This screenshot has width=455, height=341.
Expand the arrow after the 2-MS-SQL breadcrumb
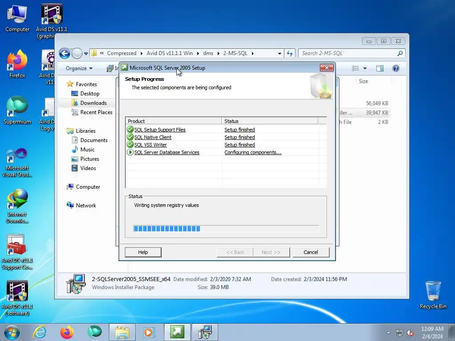(x=252, y=53)
